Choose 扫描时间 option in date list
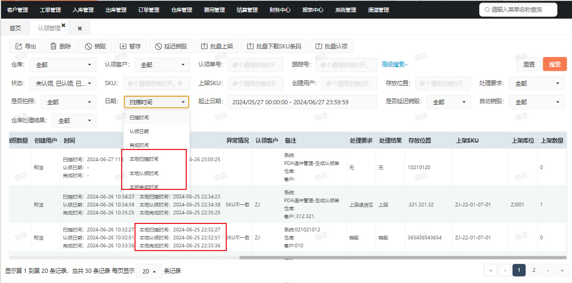 156,118
